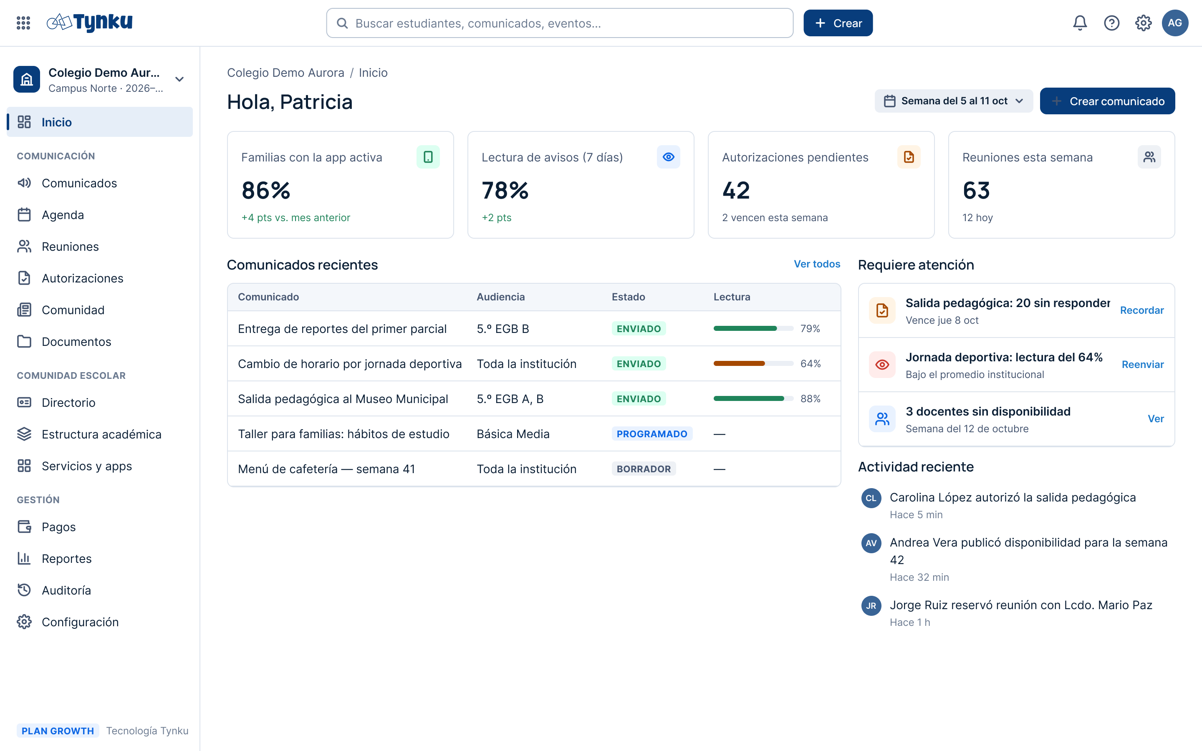
Task: Go to Inicio in sidebar
Action: [x=100, y=122]
